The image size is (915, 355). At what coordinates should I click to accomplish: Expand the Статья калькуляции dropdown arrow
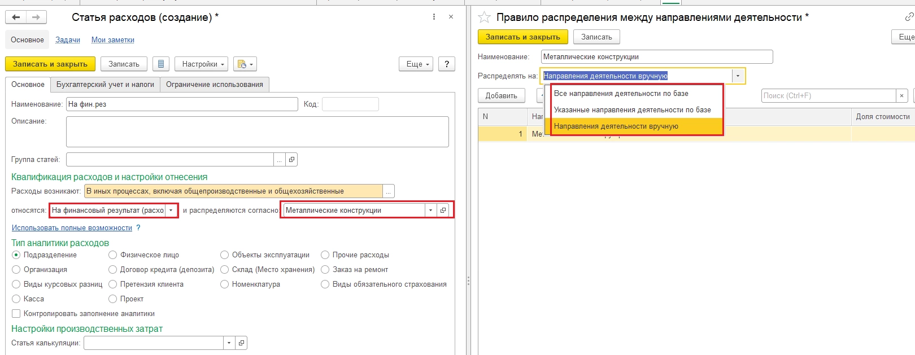click(229, 343)
